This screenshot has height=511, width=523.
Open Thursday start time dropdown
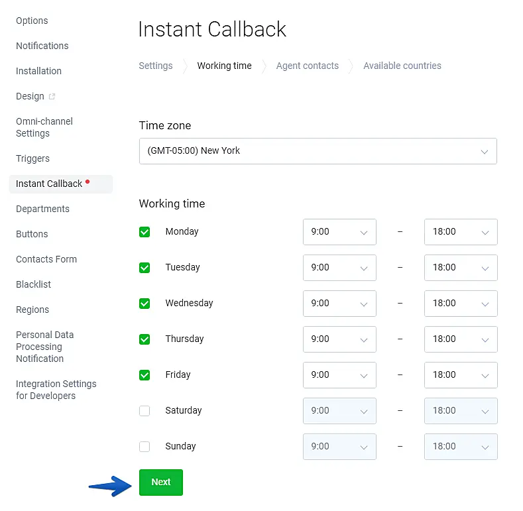tap(339, 339)
